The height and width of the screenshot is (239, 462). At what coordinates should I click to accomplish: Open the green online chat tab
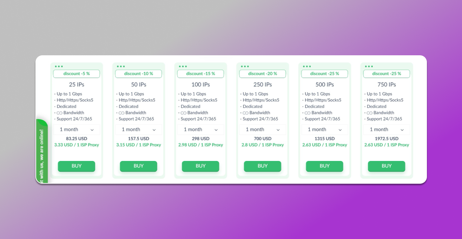42,151
